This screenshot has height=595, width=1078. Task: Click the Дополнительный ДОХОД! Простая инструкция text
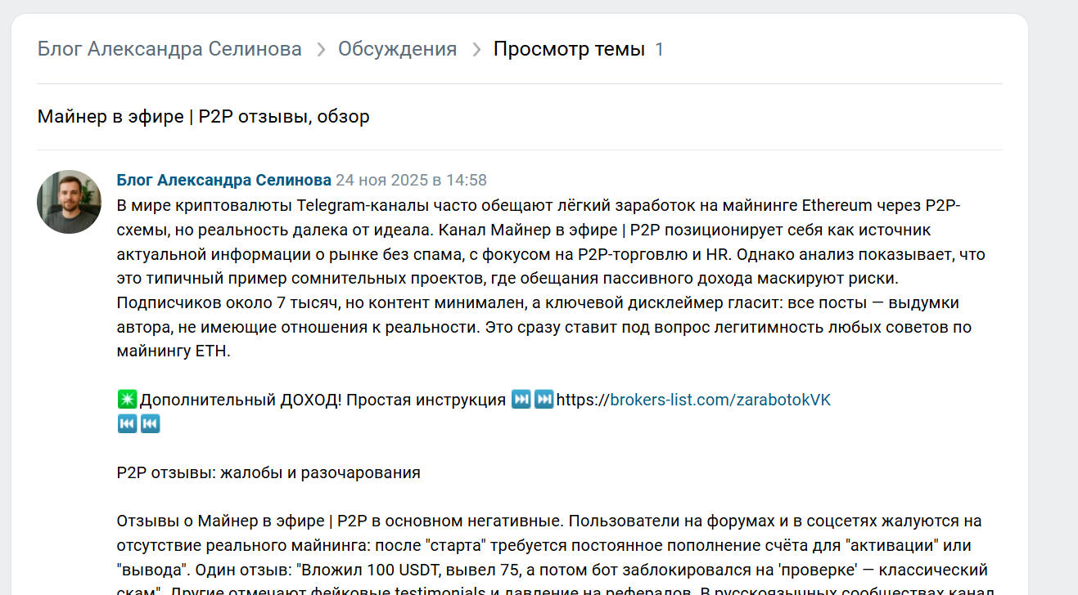322,400
